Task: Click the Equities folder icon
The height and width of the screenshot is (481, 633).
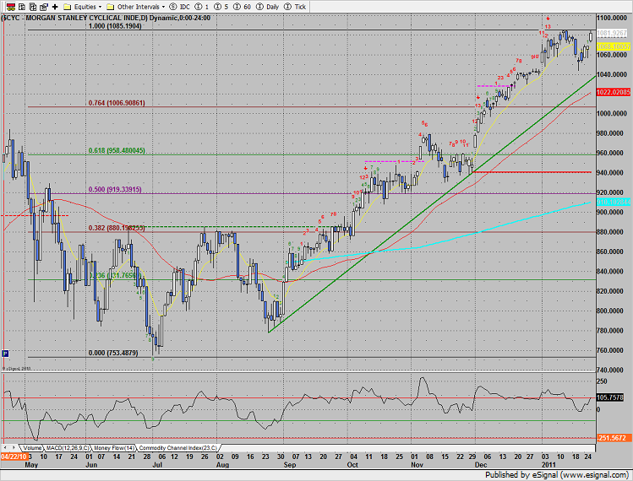Action: click(x=68, y=7)
